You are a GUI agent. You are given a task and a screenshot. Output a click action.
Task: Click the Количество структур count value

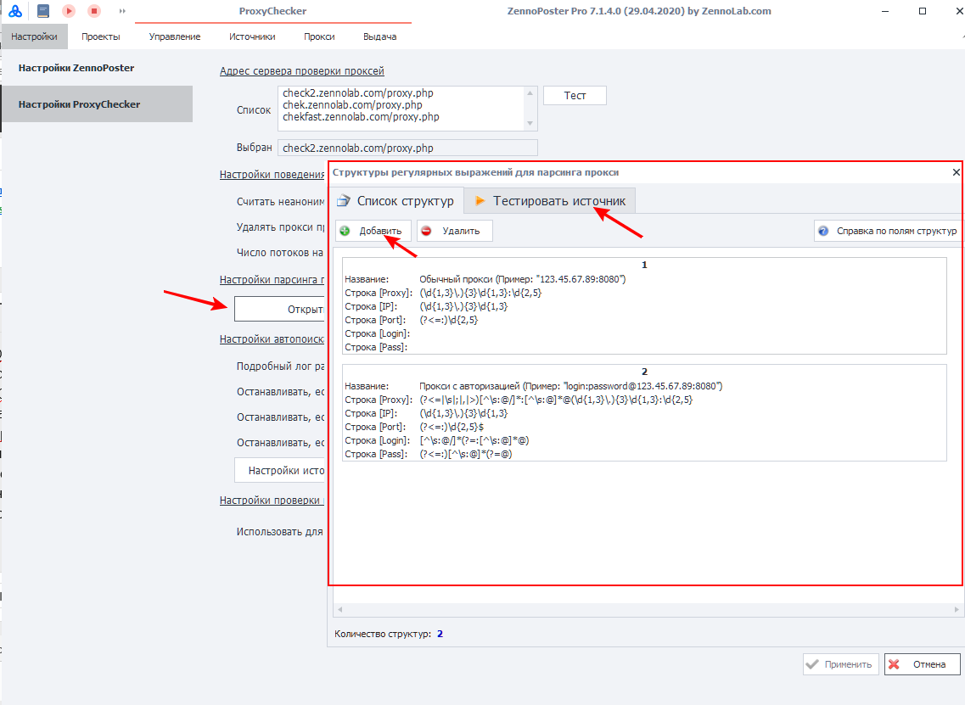click(x=440, y=634)
